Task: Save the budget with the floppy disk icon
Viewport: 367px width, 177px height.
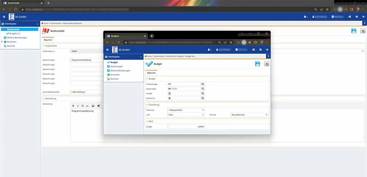Action: [x=258, y=64]
